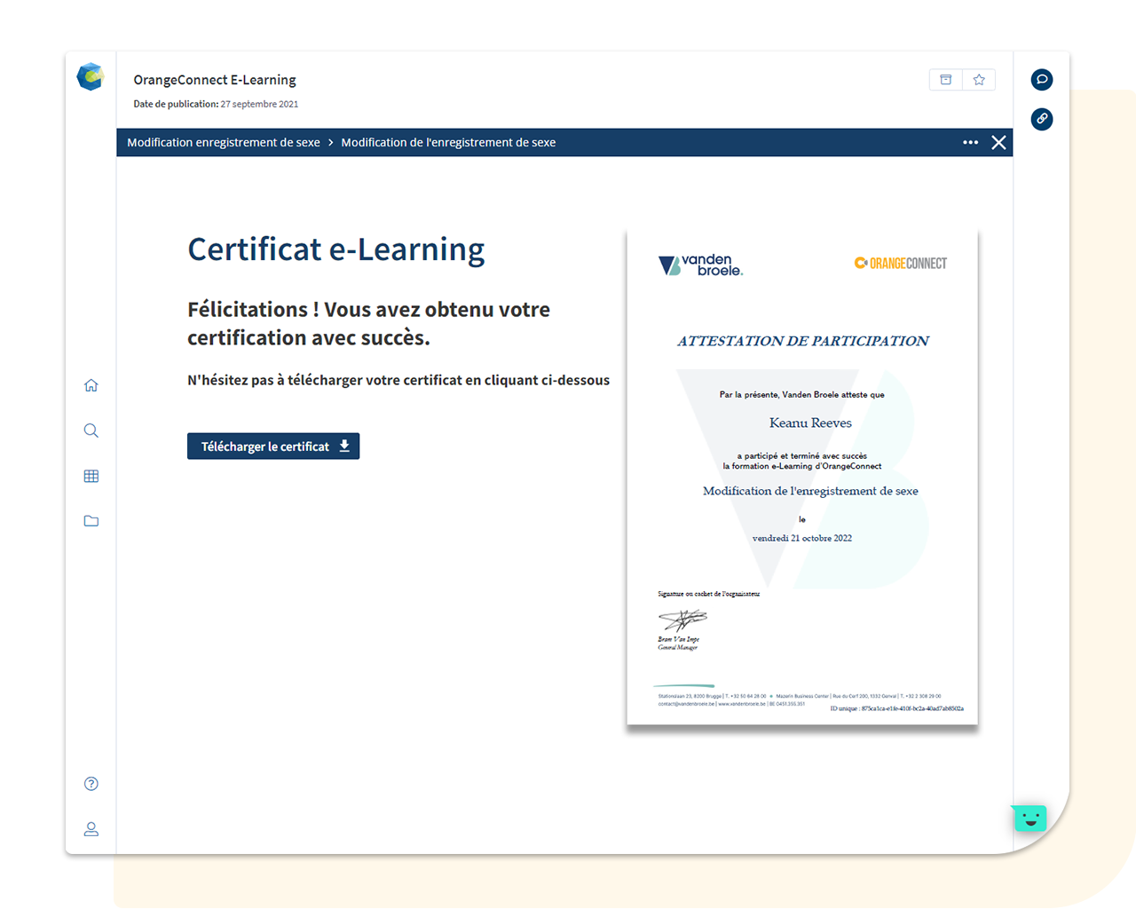Viewport: 1136px width, 909px height.
Task: Close the e-learning module with X
Action: tap(998, 143)
